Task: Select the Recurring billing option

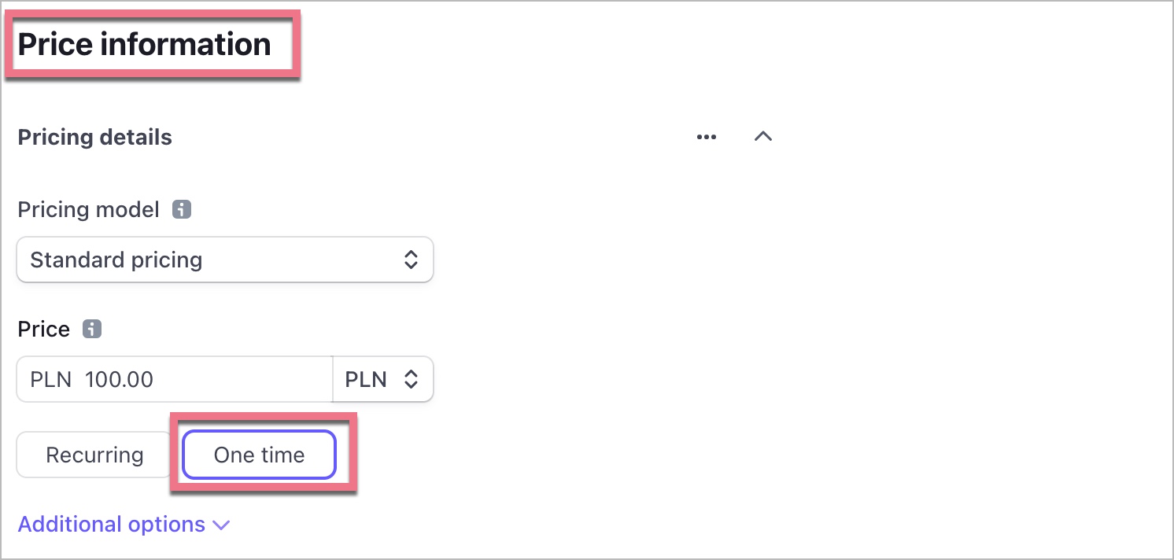Action: pyautogui.click(x=94, y=455)
